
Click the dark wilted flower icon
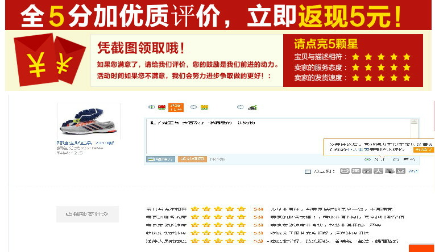pyautogui.click(x=252, y=107)
